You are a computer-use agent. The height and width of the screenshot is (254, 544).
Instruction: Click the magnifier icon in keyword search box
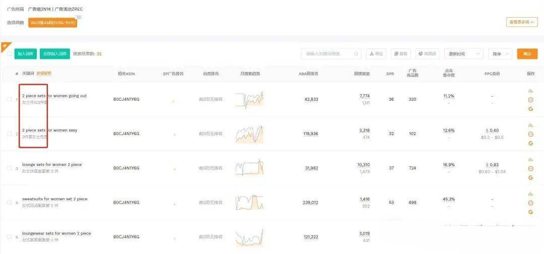(356, 54)
